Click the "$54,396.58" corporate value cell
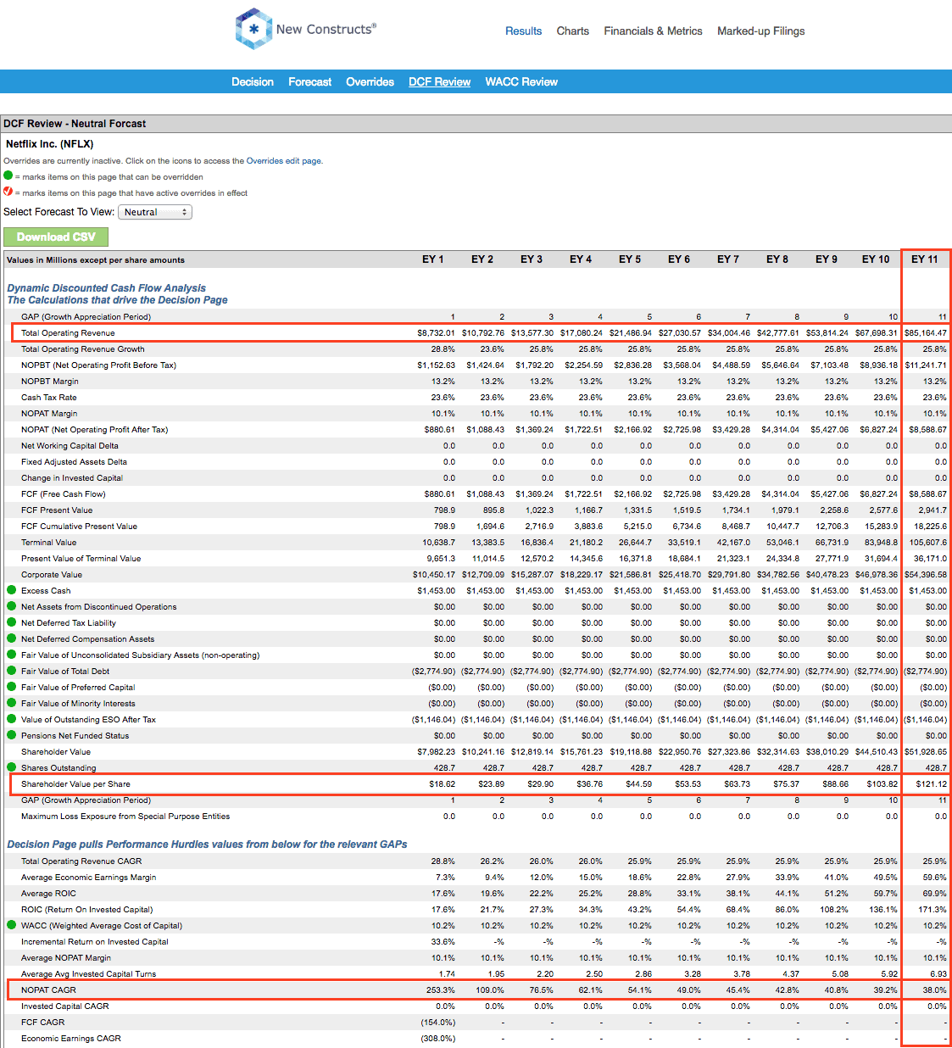Viewport: 952px width, 1048px height. click(x=926, y=575)
